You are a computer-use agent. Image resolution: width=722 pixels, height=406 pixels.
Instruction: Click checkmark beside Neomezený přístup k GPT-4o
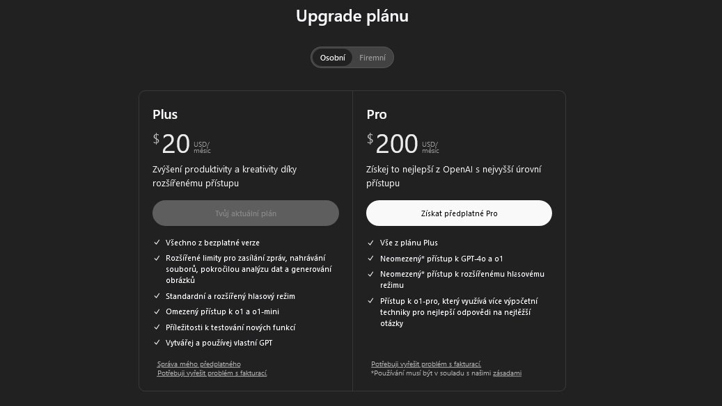(371, 259)
